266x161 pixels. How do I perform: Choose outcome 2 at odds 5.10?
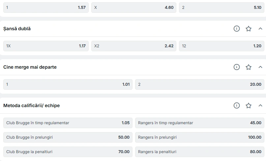pyautogui.click(x=222, y=8)
